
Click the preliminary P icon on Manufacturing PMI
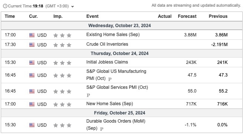[x=110, y=79]
